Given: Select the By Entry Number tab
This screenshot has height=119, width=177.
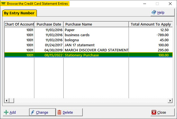Looking at the screenshot, I should click(19, 13).
